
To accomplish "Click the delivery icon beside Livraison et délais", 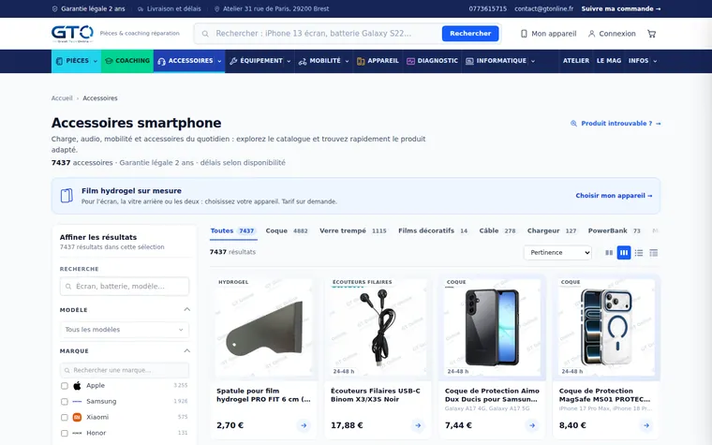I will point(141,8).
